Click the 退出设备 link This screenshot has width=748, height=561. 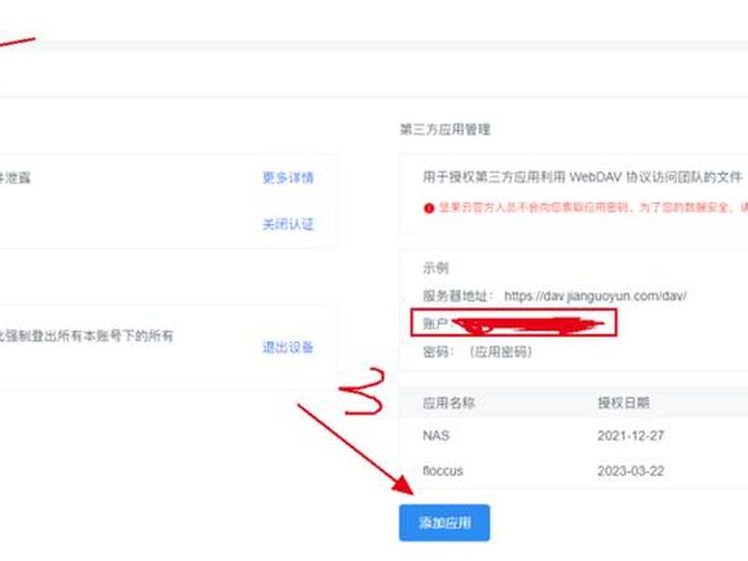(288, 347)
